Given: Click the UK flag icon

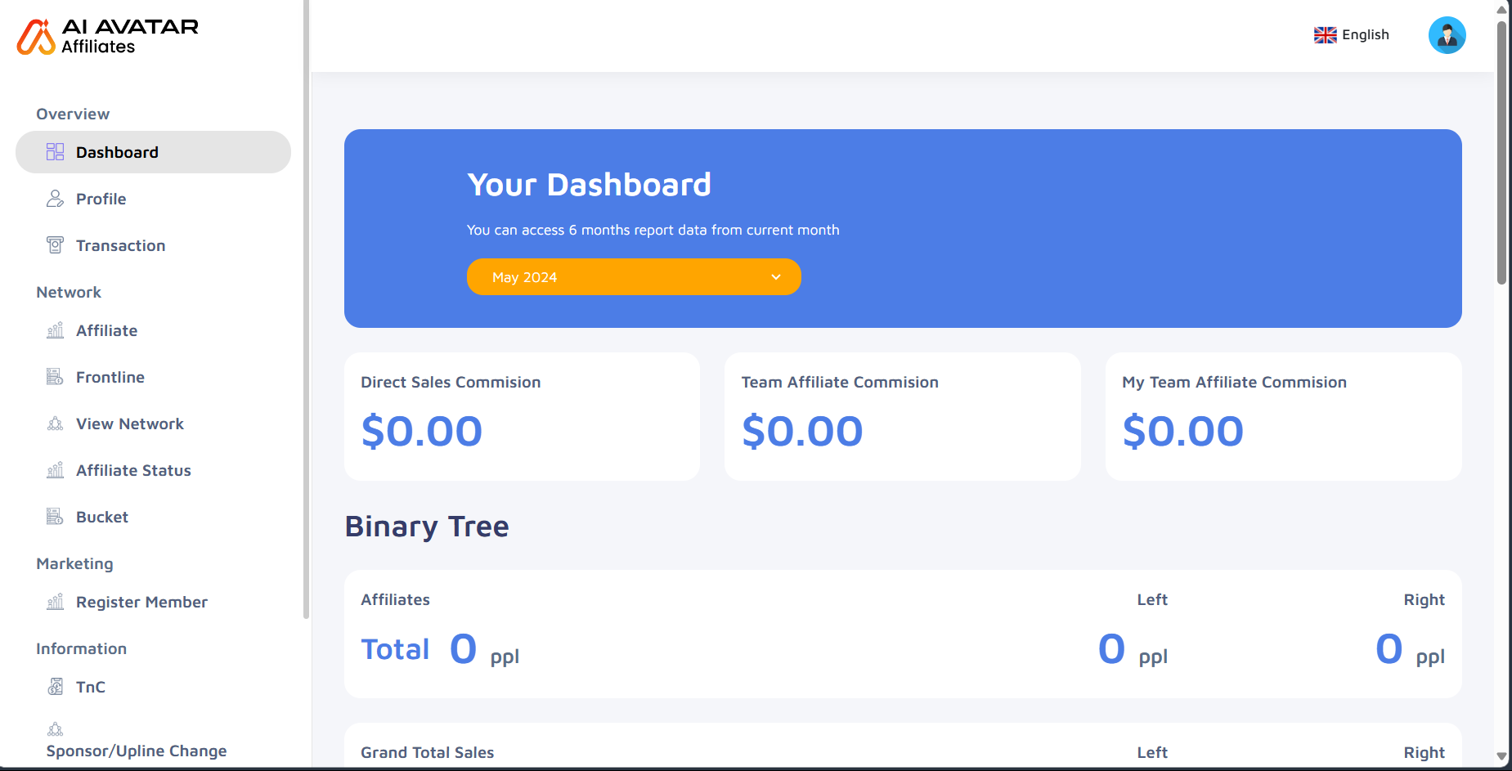Looking at the screenshot, I should [x=1325, y=35].
